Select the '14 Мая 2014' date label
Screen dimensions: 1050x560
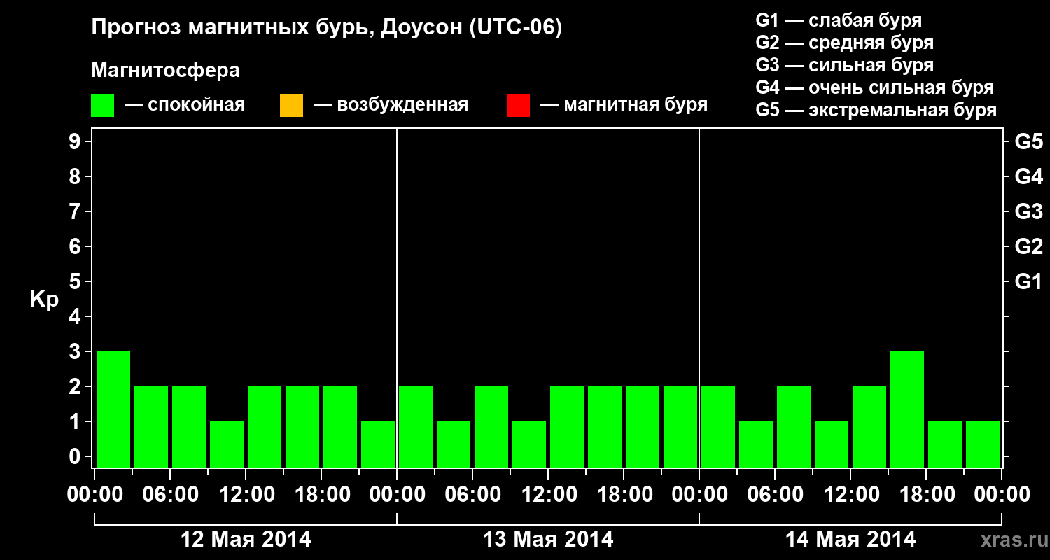[x=850, y=539]
